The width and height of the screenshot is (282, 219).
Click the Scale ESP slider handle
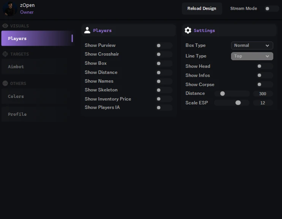point(238,103)
